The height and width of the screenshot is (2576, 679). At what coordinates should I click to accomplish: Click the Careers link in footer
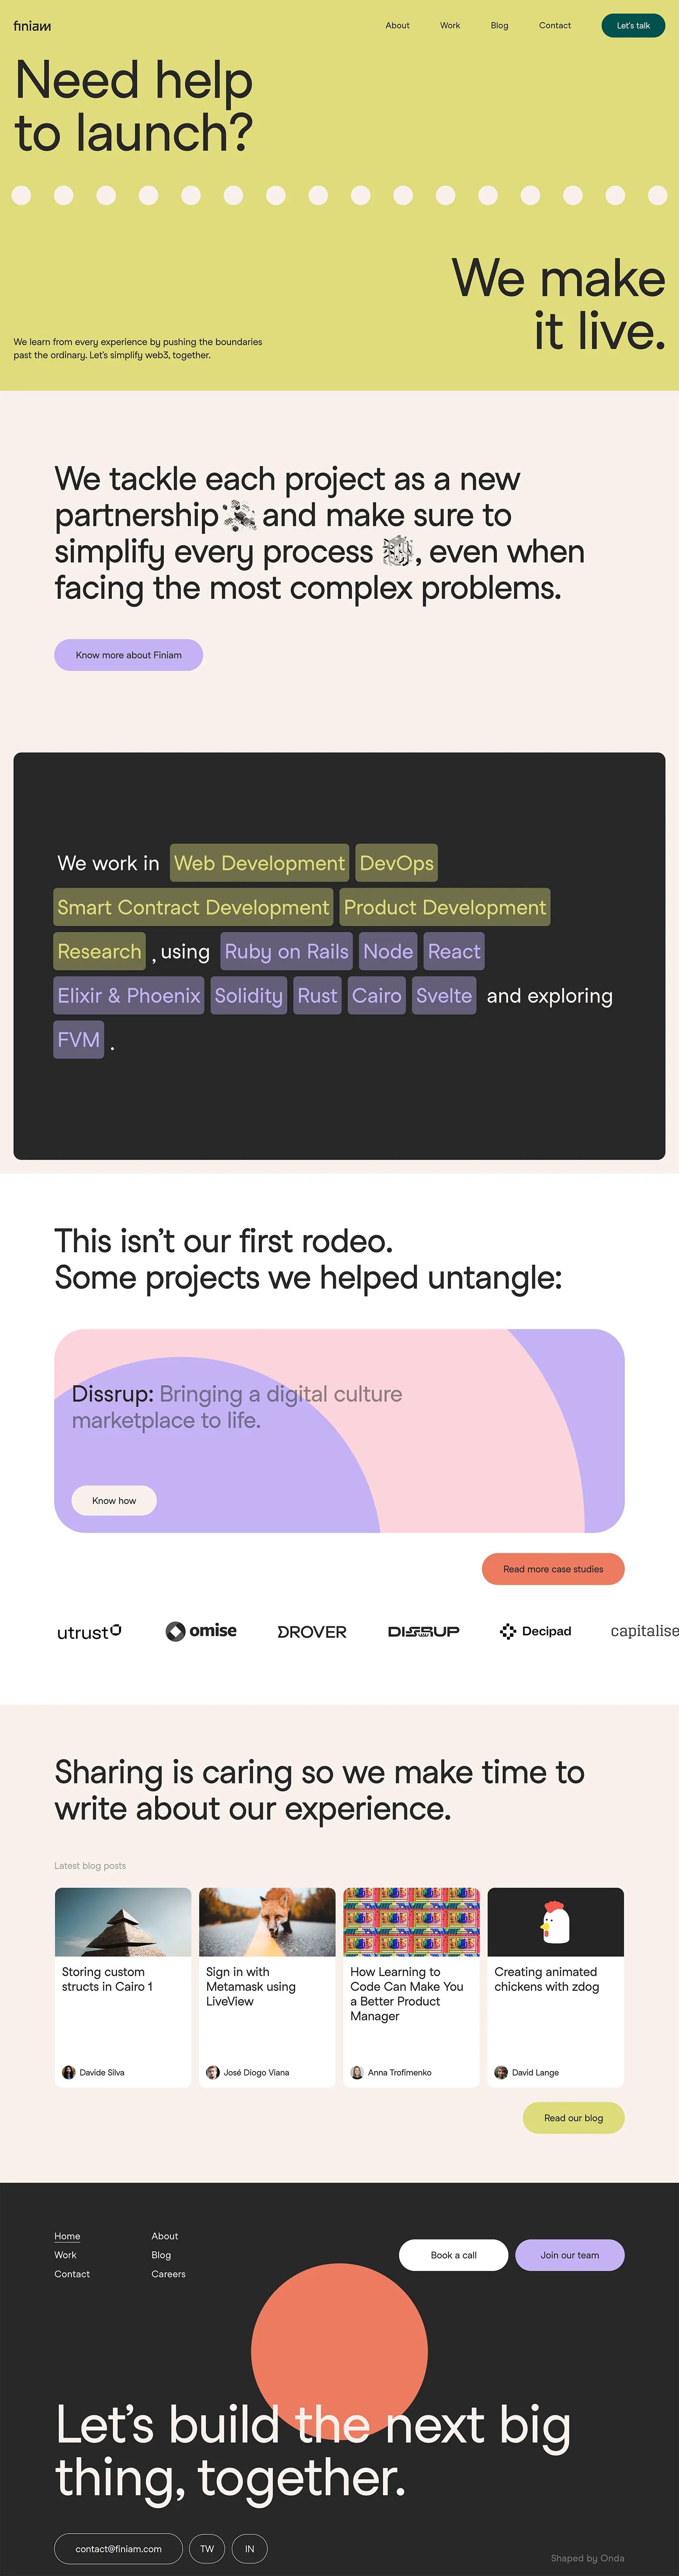coord(168,2274)
